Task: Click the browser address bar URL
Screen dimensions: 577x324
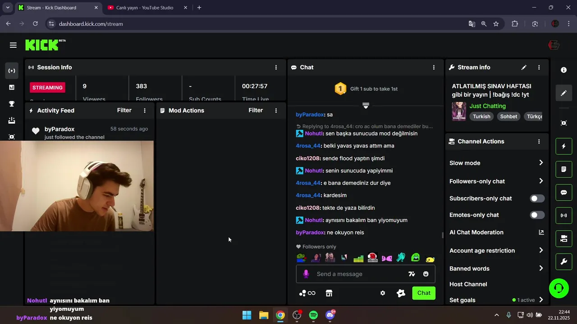Action: [91, 24]
